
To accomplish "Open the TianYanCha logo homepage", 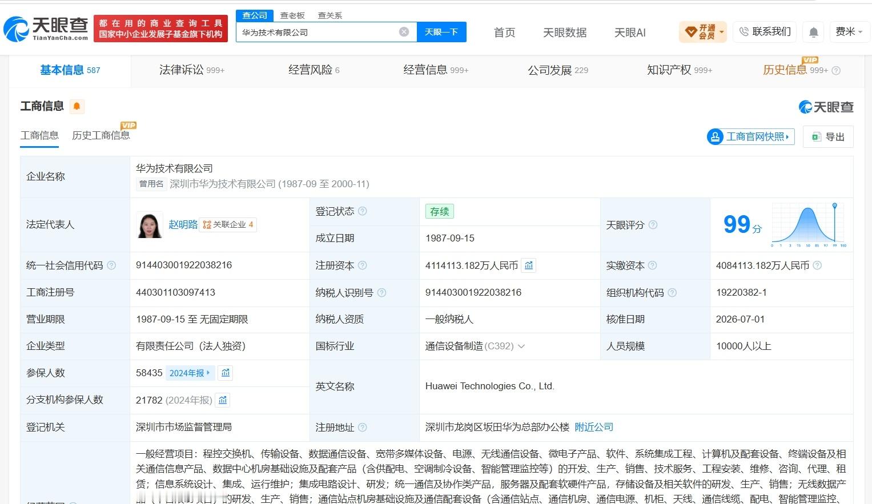I will tap(46, 29).
